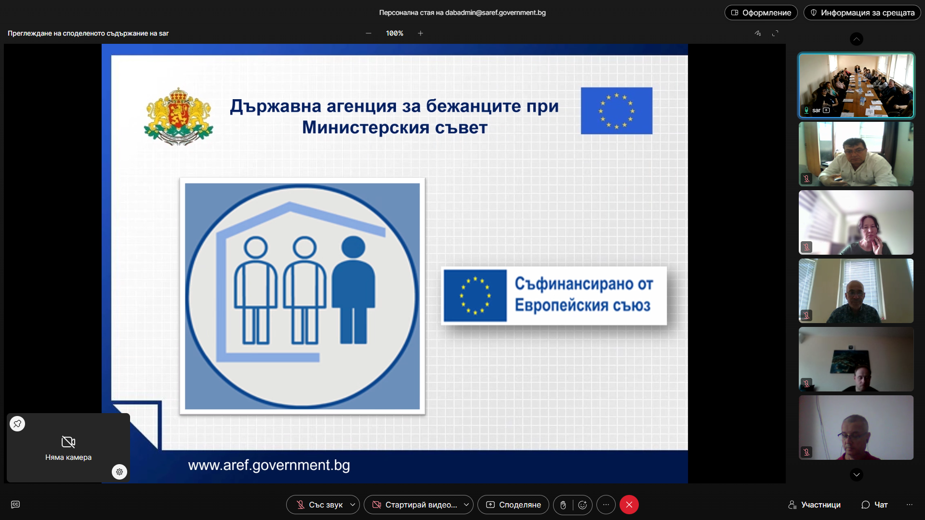Zoom out shared content with minus icon

[x=369, y=33]
